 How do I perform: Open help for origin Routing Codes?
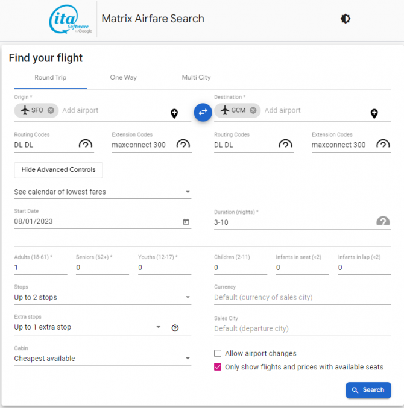pyautogui.click(x=86, y=144)
